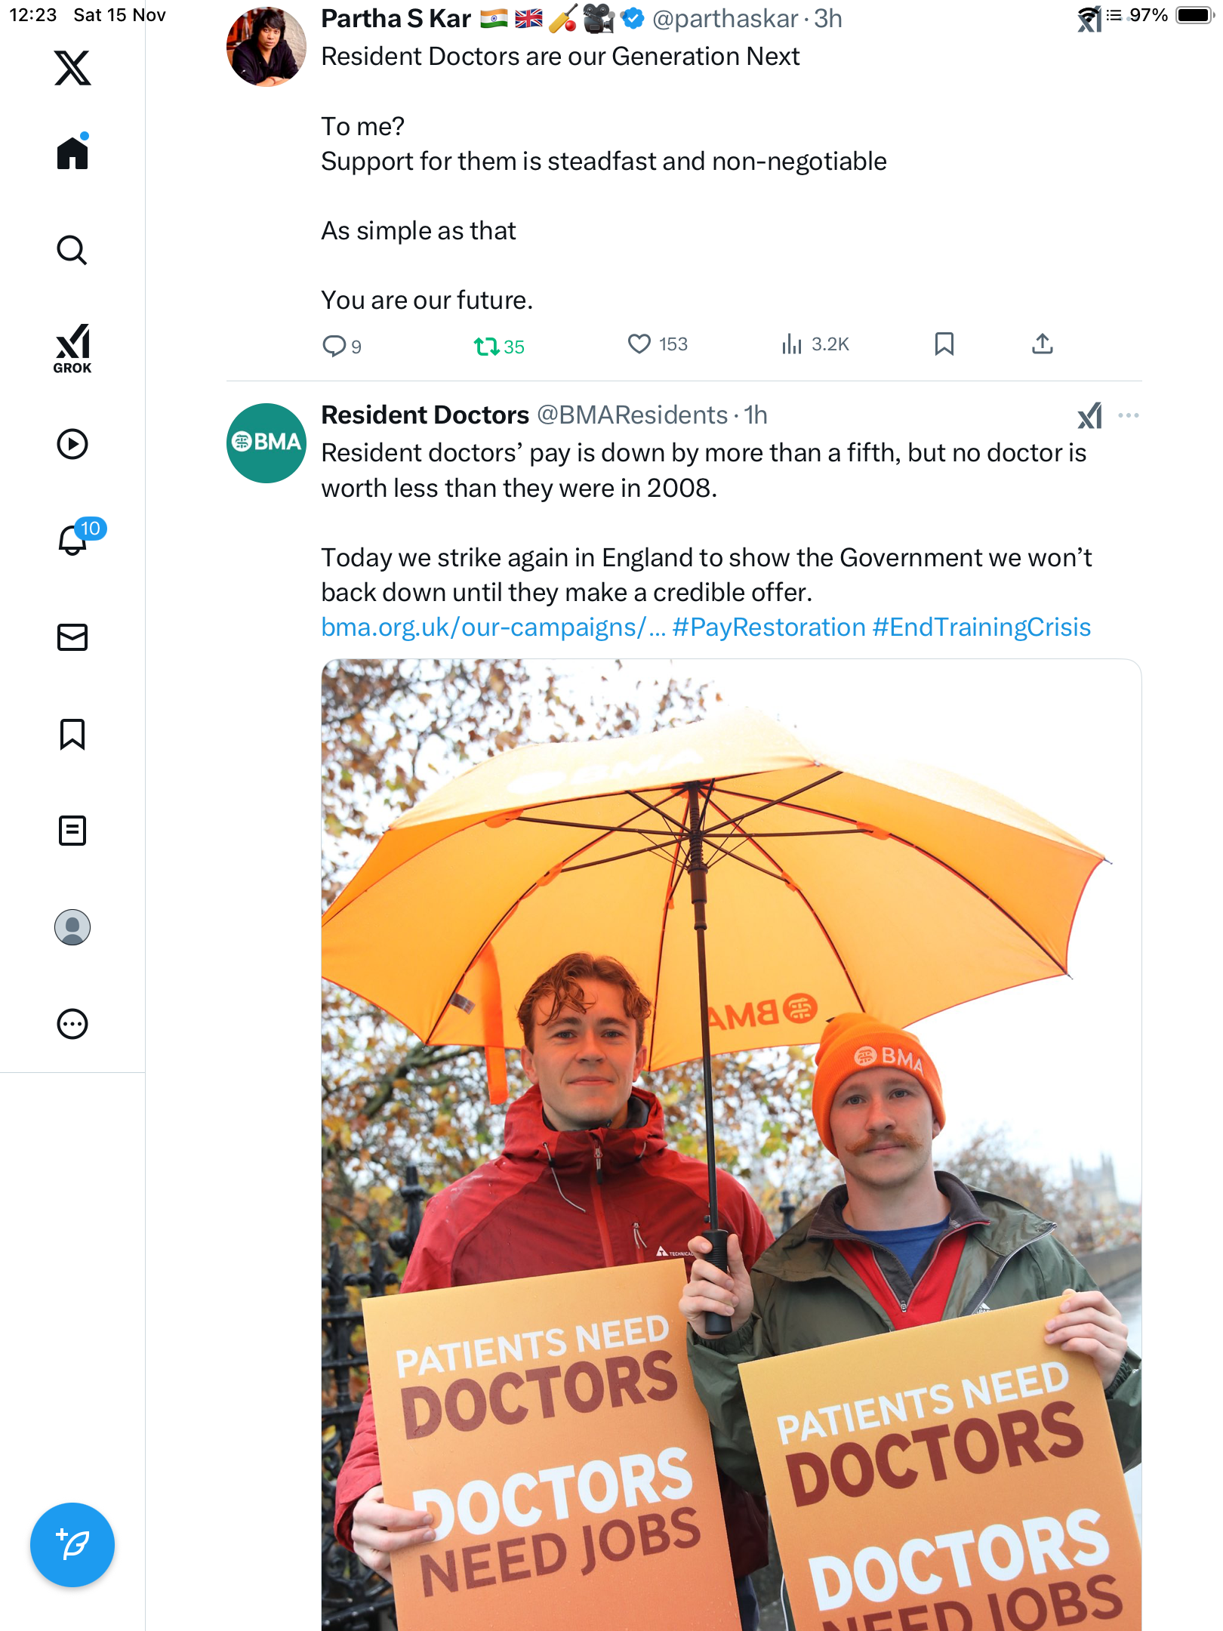Open Bookmarks in the sidebar
Screen dimensions: 1223x1631
(x=72, y=734)
